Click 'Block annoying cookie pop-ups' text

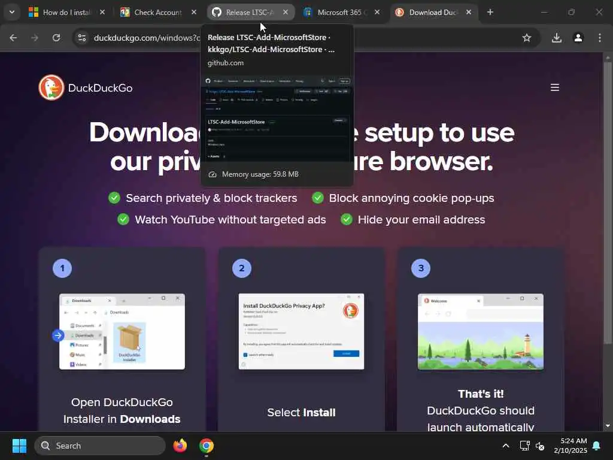coord(411,198)
